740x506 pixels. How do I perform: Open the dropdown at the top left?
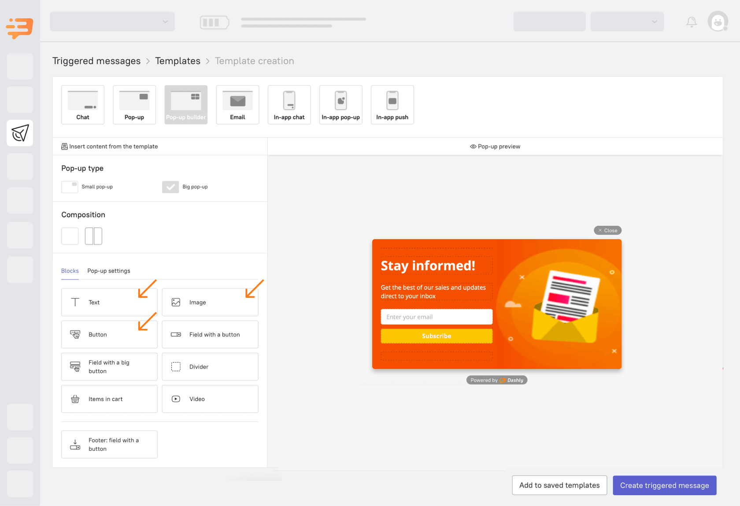(x=112, y=21)
